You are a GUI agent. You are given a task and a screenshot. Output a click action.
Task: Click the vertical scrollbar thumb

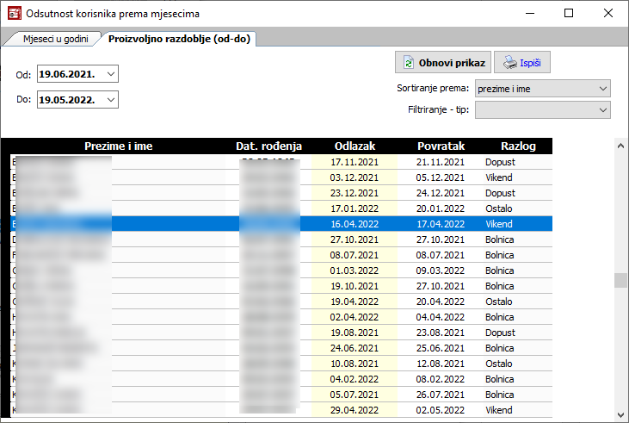click(x=620, y=281)
